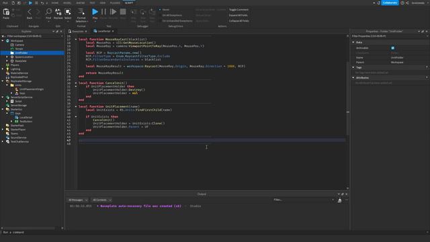Viewport: 430px width, 242px height.
Task: Collapse the ReplicatedStorage tree node
Action: [3, 81]
